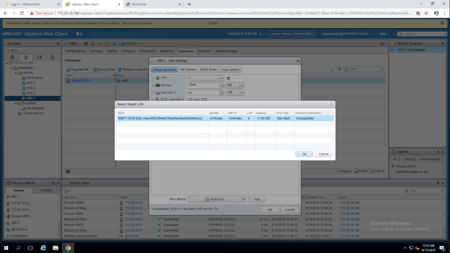Click Launch vSphere Client (HTML5) button

pos(291,34)
